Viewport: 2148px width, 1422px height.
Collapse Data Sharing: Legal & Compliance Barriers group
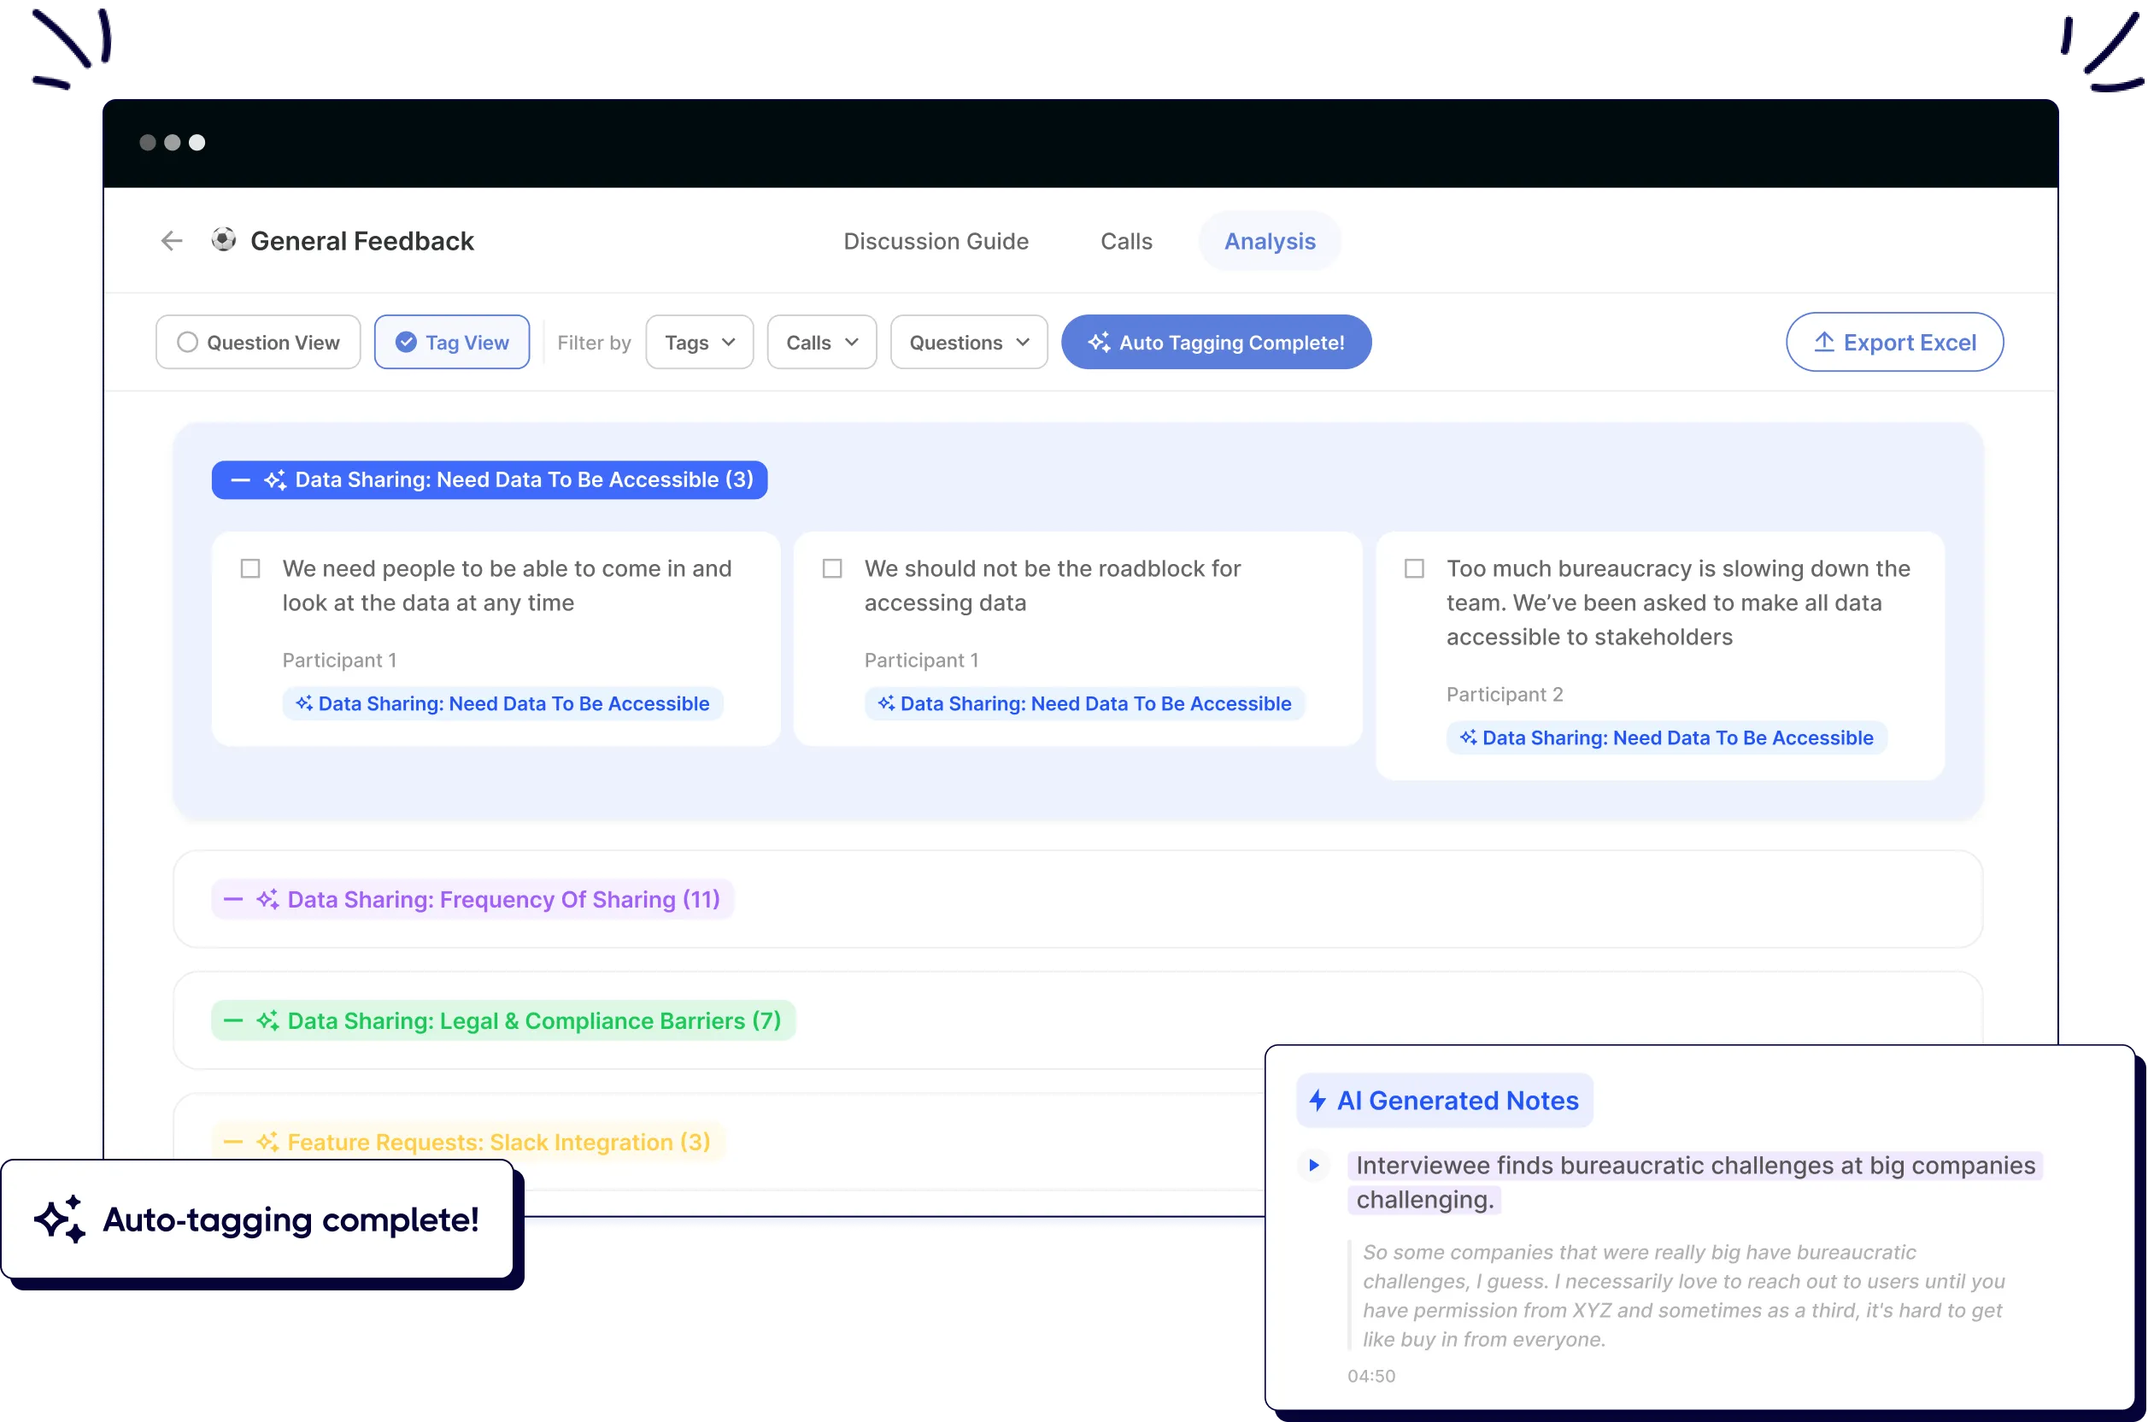[233, 1021]
